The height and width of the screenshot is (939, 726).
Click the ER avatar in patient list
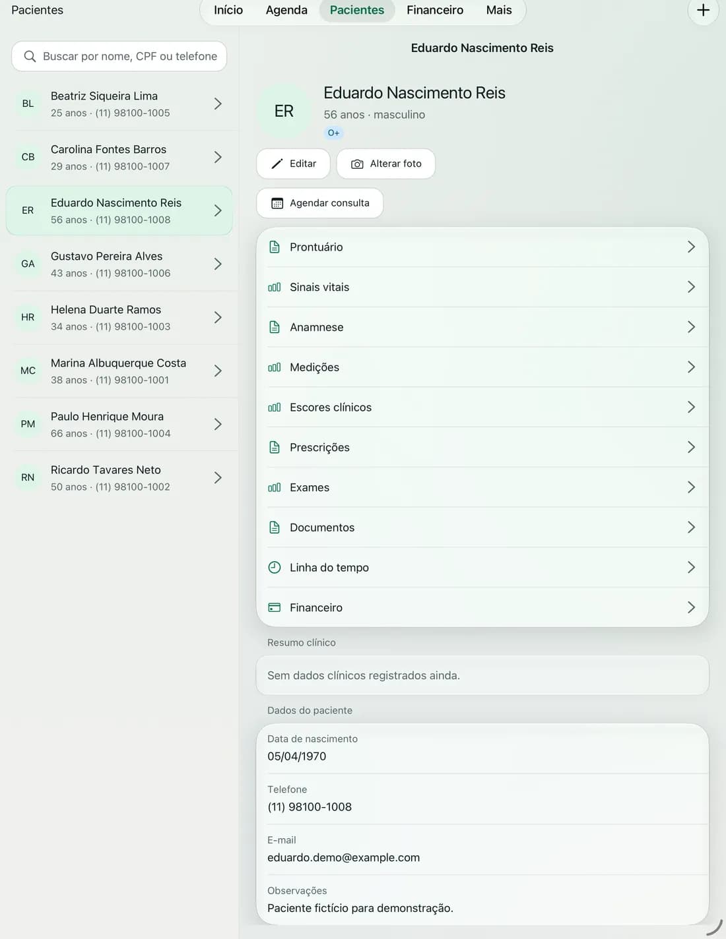click(x=28, y=210)
